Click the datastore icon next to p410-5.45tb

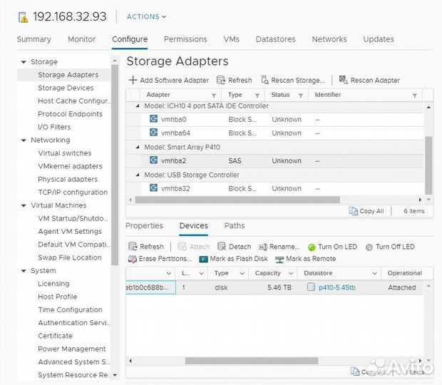(311, 287)
